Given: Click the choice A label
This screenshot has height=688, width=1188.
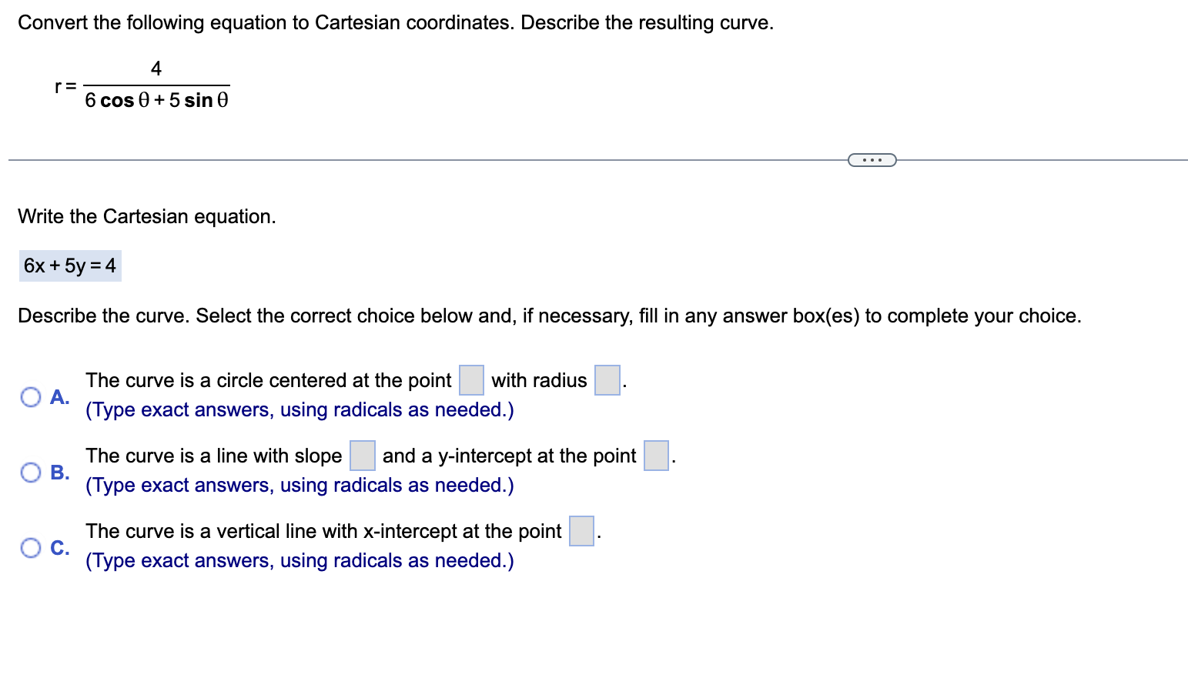Looking at the screenshot, I should pyautogui.click(x=59, y=396).
